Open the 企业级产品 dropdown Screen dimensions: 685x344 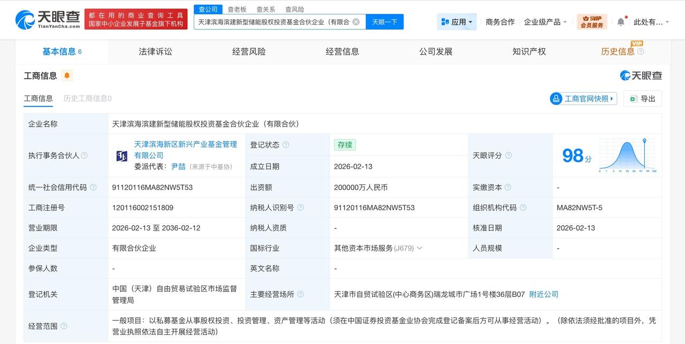point(545,21)
